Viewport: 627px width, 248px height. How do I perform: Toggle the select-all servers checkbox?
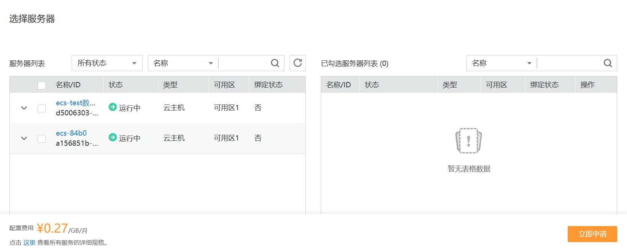tap(42, 85)
